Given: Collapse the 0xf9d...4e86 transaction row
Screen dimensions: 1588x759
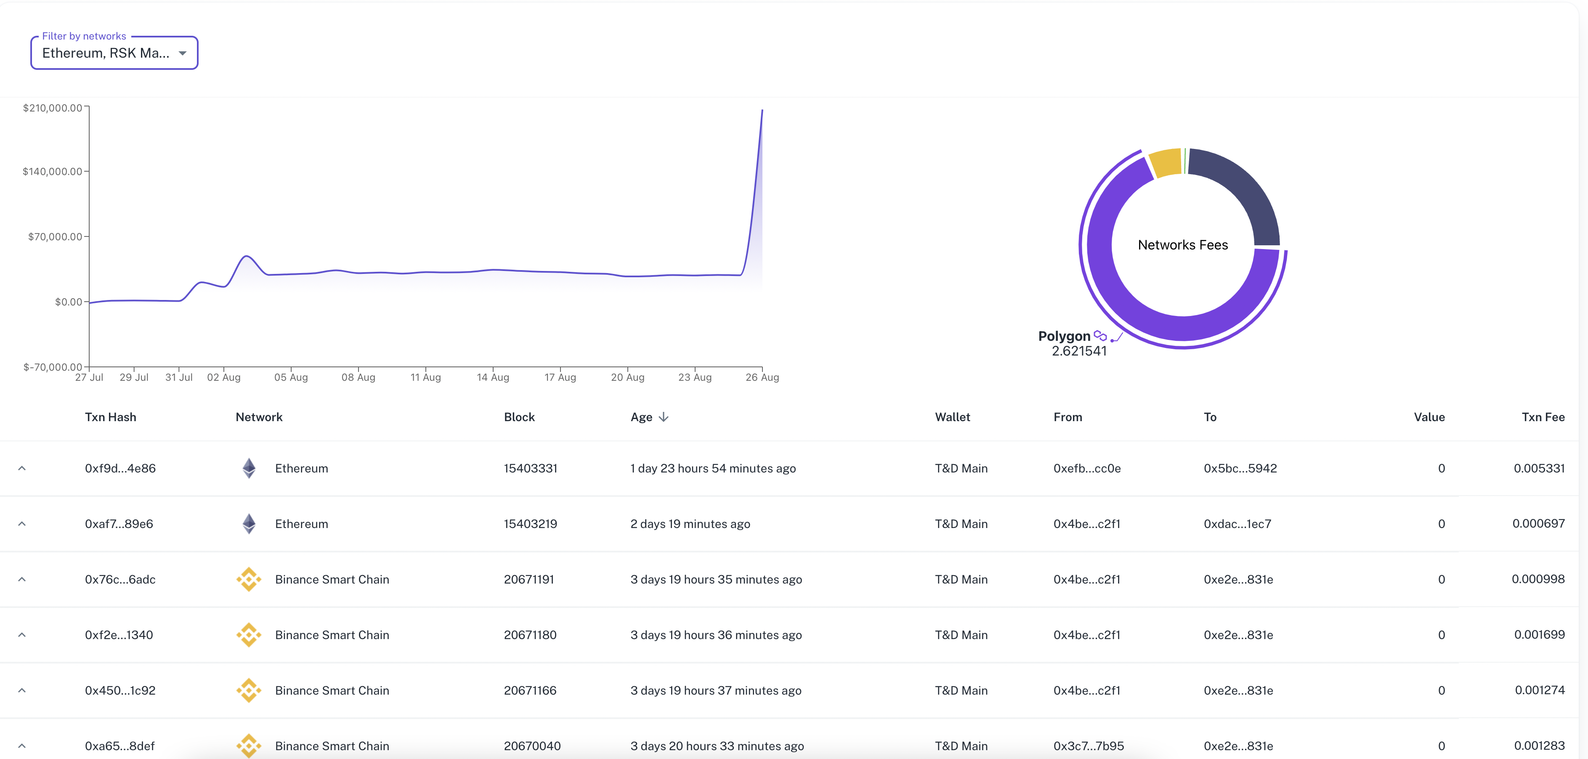Looking at the screenshot, I should 22,468.
